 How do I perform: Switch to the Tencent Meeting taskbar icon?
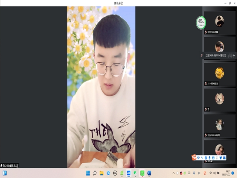pyautogui.click(x=128, y=173)
